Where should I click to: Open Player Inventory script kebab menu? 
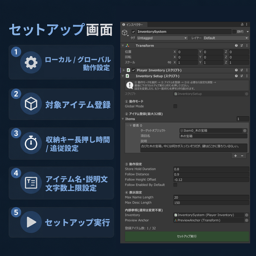tap(247, 70)
